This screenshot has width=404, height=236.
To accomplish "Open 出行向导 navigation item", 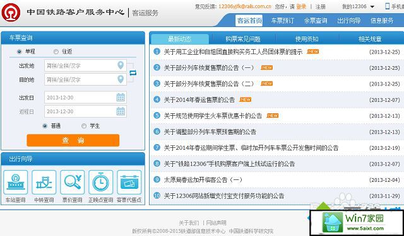I will [349, 21].
